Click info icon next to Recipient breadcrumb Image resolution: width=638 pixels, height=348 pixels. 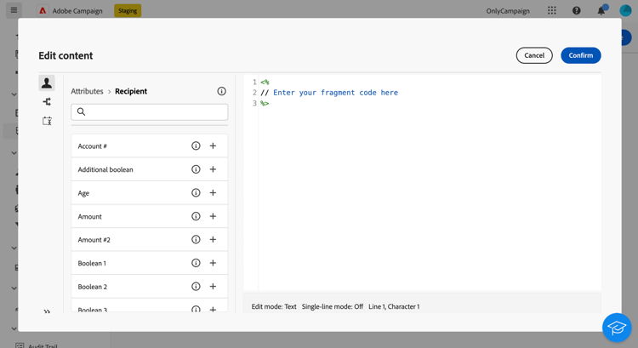coord(221,91)
